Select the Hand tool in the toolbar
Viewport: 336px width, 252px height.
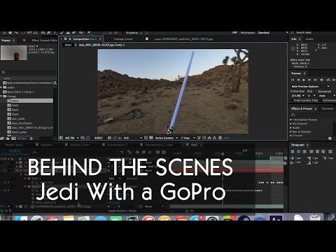coord(10,33)
